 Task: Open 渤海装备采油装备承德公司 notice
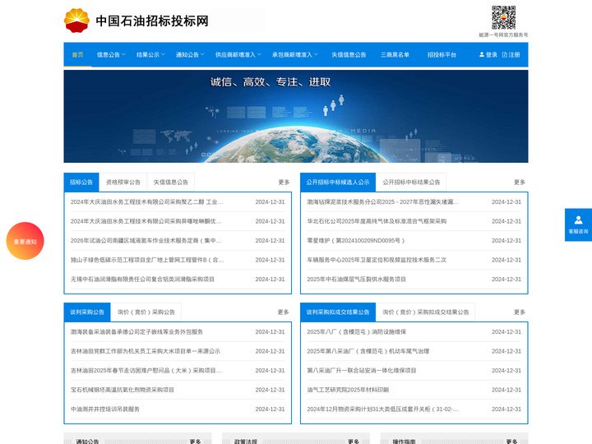point(136,332)
